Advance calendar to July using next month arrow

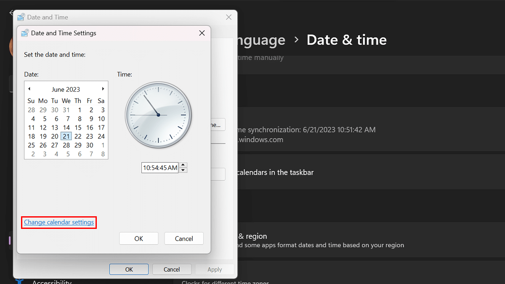click(x=103, y=89)
